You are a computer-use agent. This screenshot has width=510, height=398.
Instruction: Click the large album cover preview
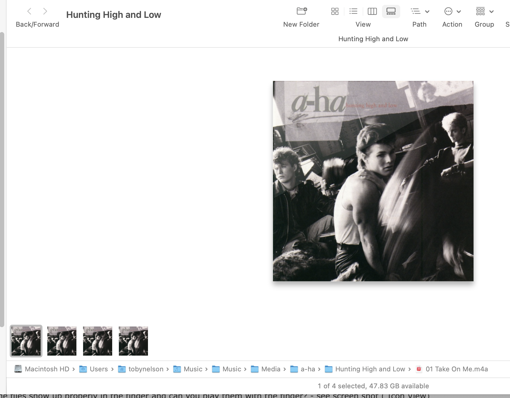(x=373, y=181)
